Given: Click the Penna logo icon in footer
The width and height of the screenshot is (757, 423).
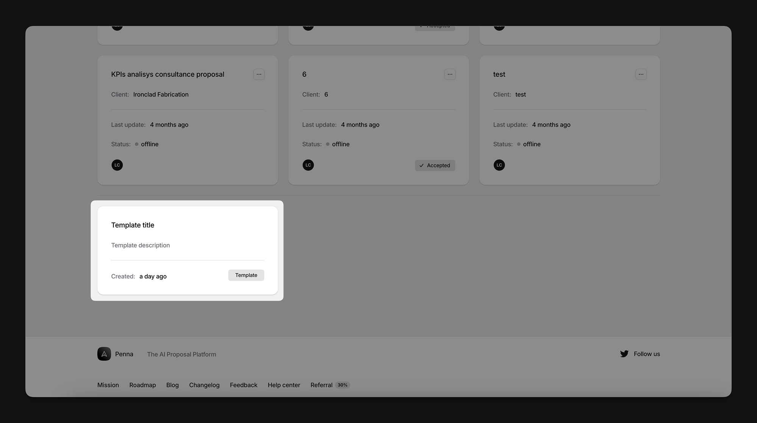Looking at the screenshot, I should (104, 354).
